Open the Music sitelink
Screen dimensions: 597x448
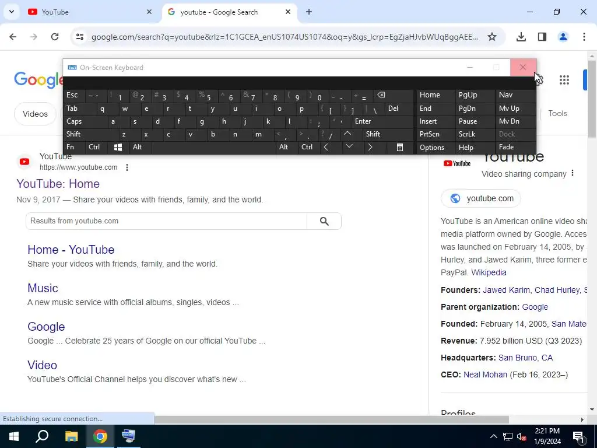(x=43, y=288)
